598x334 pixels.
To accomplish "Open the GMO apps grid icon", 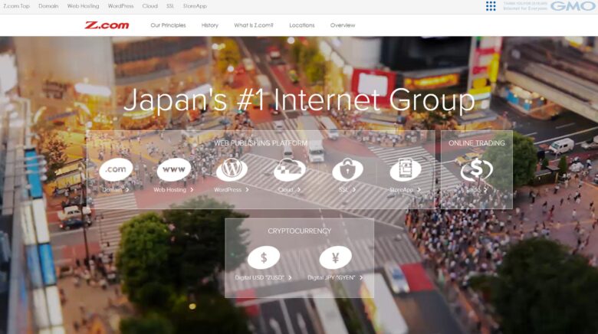I will [x=491, y=6].
